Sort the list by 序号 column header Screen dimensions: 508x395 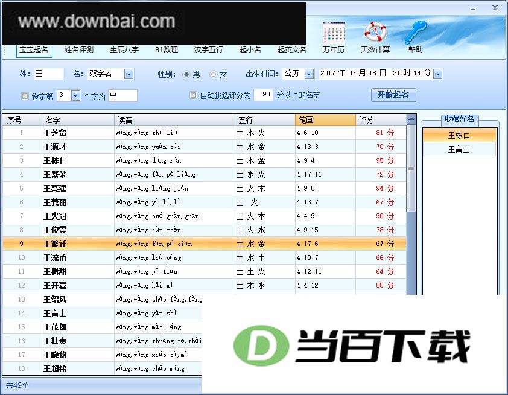(22, 120)
